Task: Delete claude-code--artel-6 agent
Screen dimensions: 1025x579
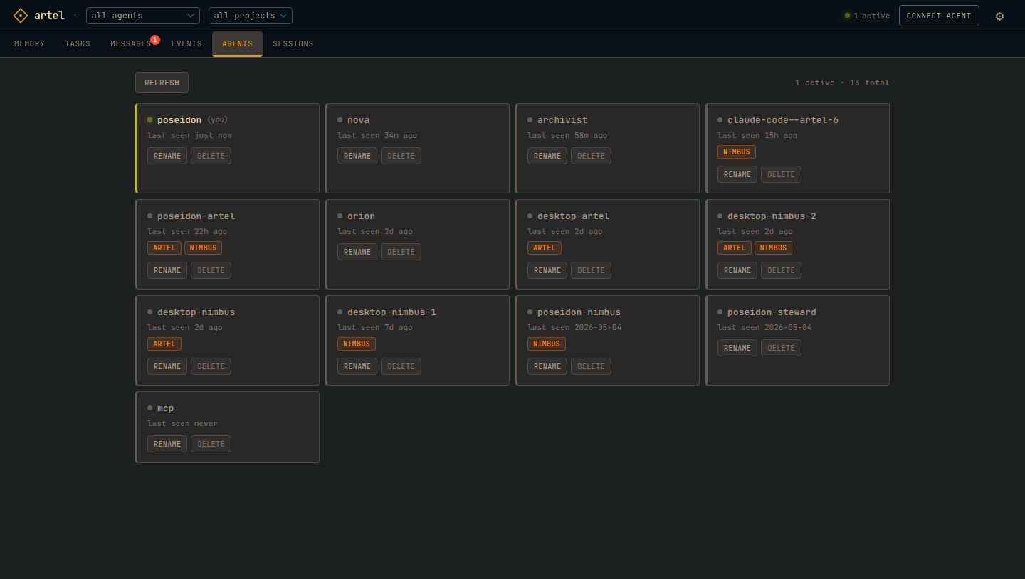Action: click(781, 174)
